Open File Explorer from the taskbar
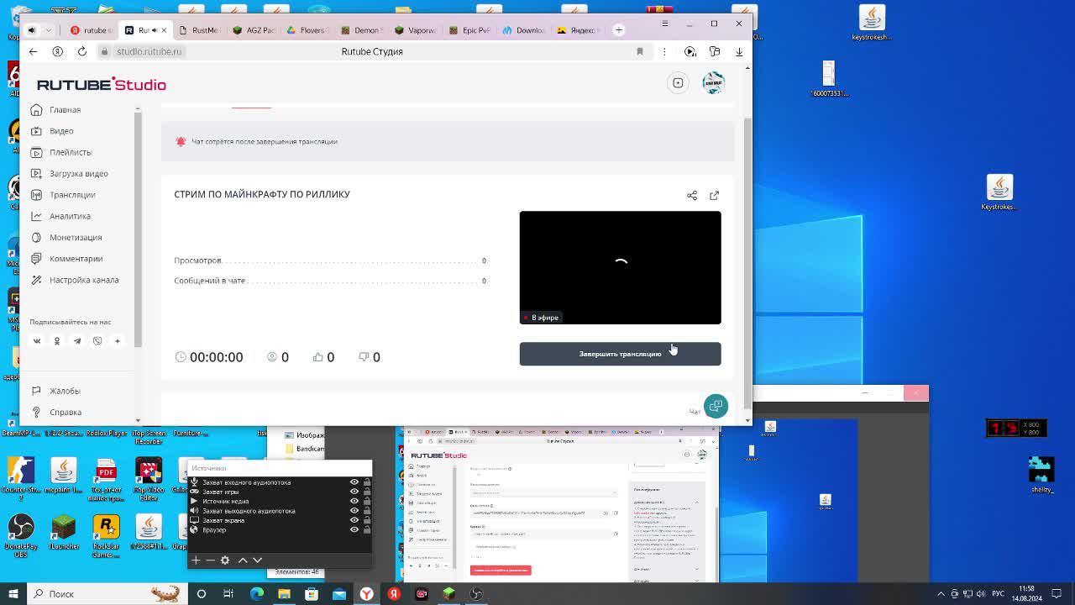Image resolution: width=1075 pixels, height=605 pixels. pos(284,594)
